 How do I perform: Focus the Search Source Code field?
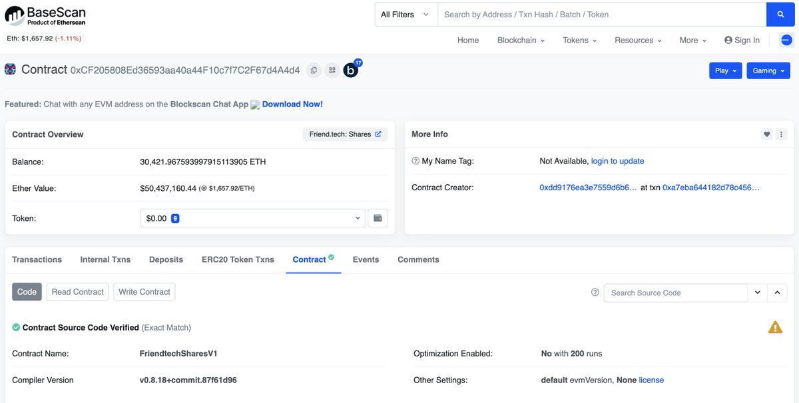676,293
